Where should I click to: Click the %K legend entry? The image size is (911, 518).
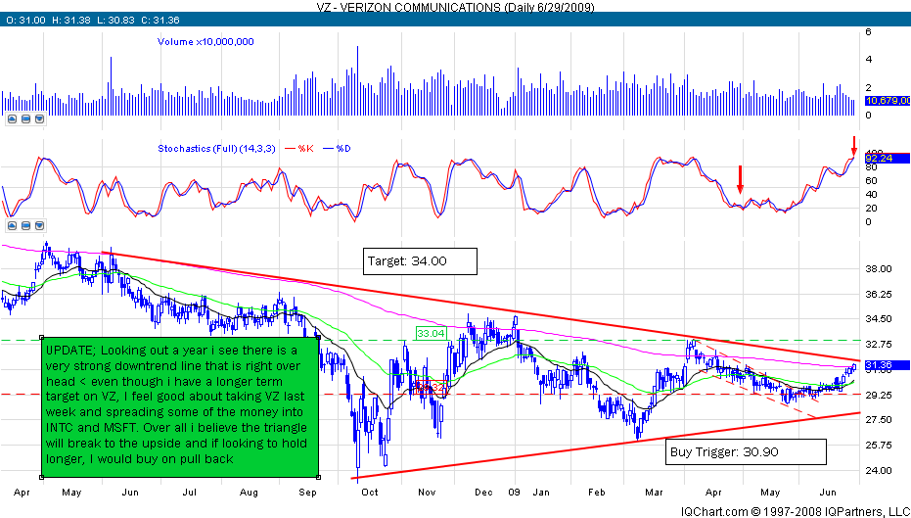(299, 148)
